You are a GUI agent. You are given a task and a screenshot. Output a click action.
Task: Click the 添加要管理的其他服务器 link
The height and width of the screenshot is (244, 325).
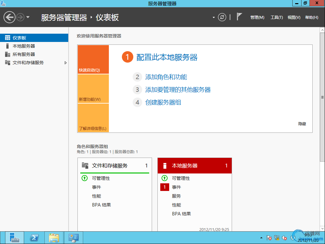tap(178, 90)
